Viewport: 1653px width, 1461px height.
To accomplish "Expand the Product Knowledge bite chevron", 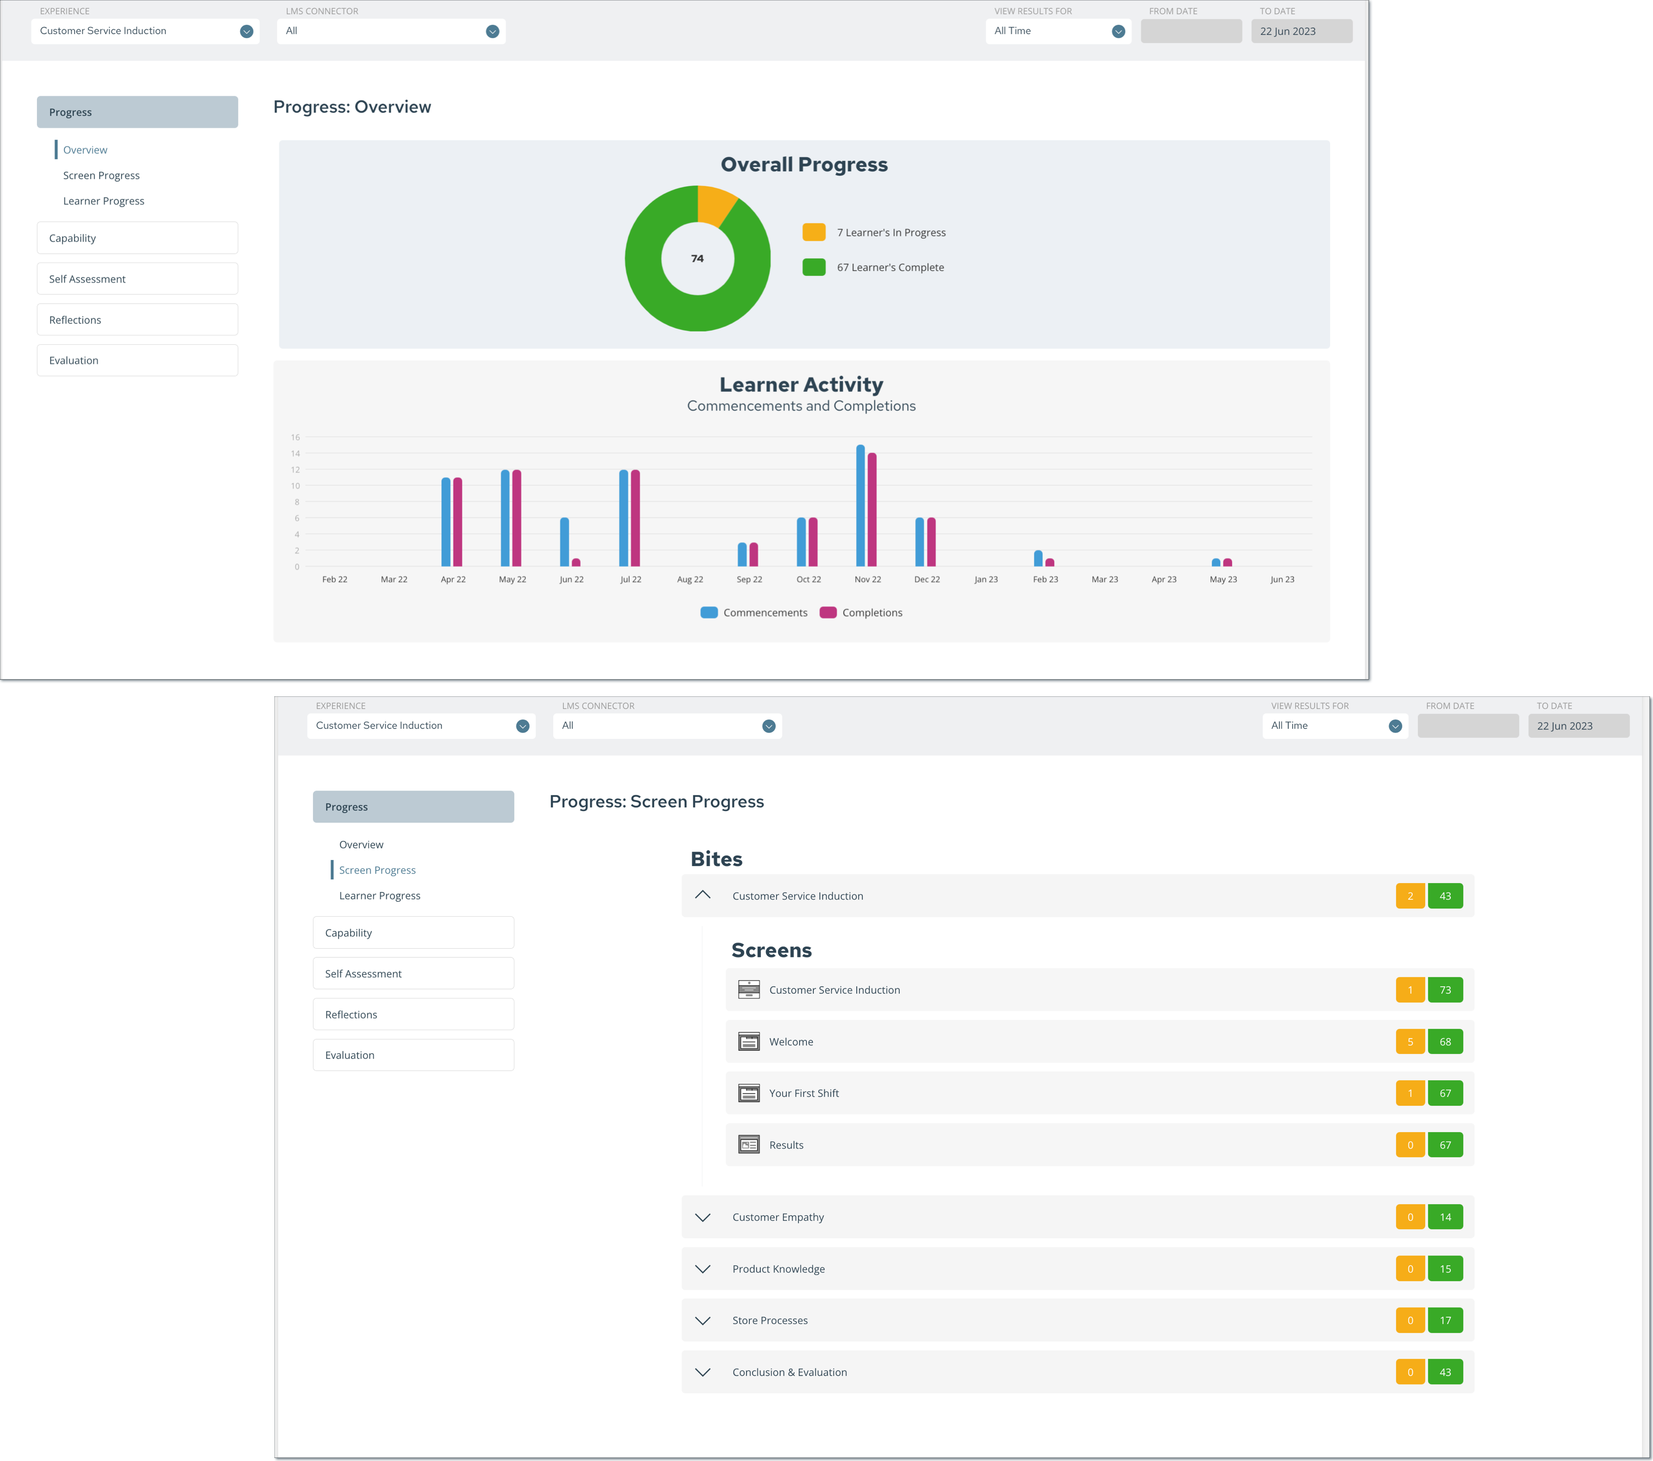I will click(703, 1269).
